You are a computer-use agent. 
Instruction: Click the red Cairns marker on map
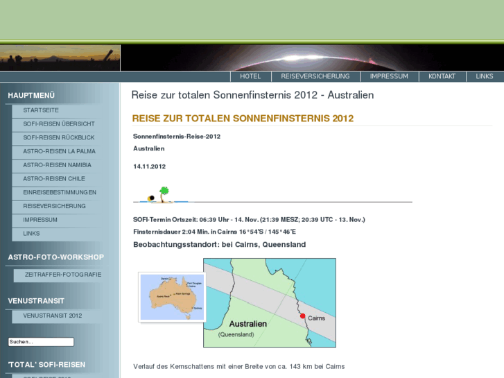[x=302, y=316]
